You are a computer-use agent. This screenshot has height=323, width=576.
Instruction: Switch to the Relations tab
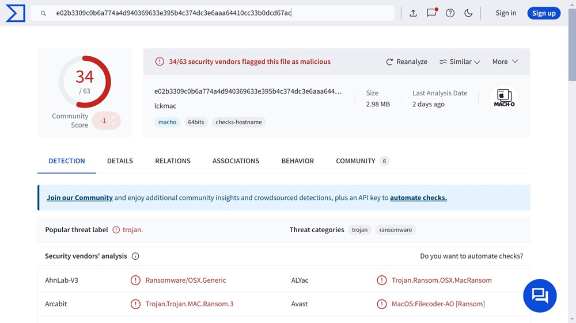(x=173, y=161)
